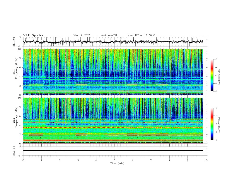232x180 pixels.
Task: Click the "6" kHz tick of ch.2 spectrogram
Action: [21, 116]
